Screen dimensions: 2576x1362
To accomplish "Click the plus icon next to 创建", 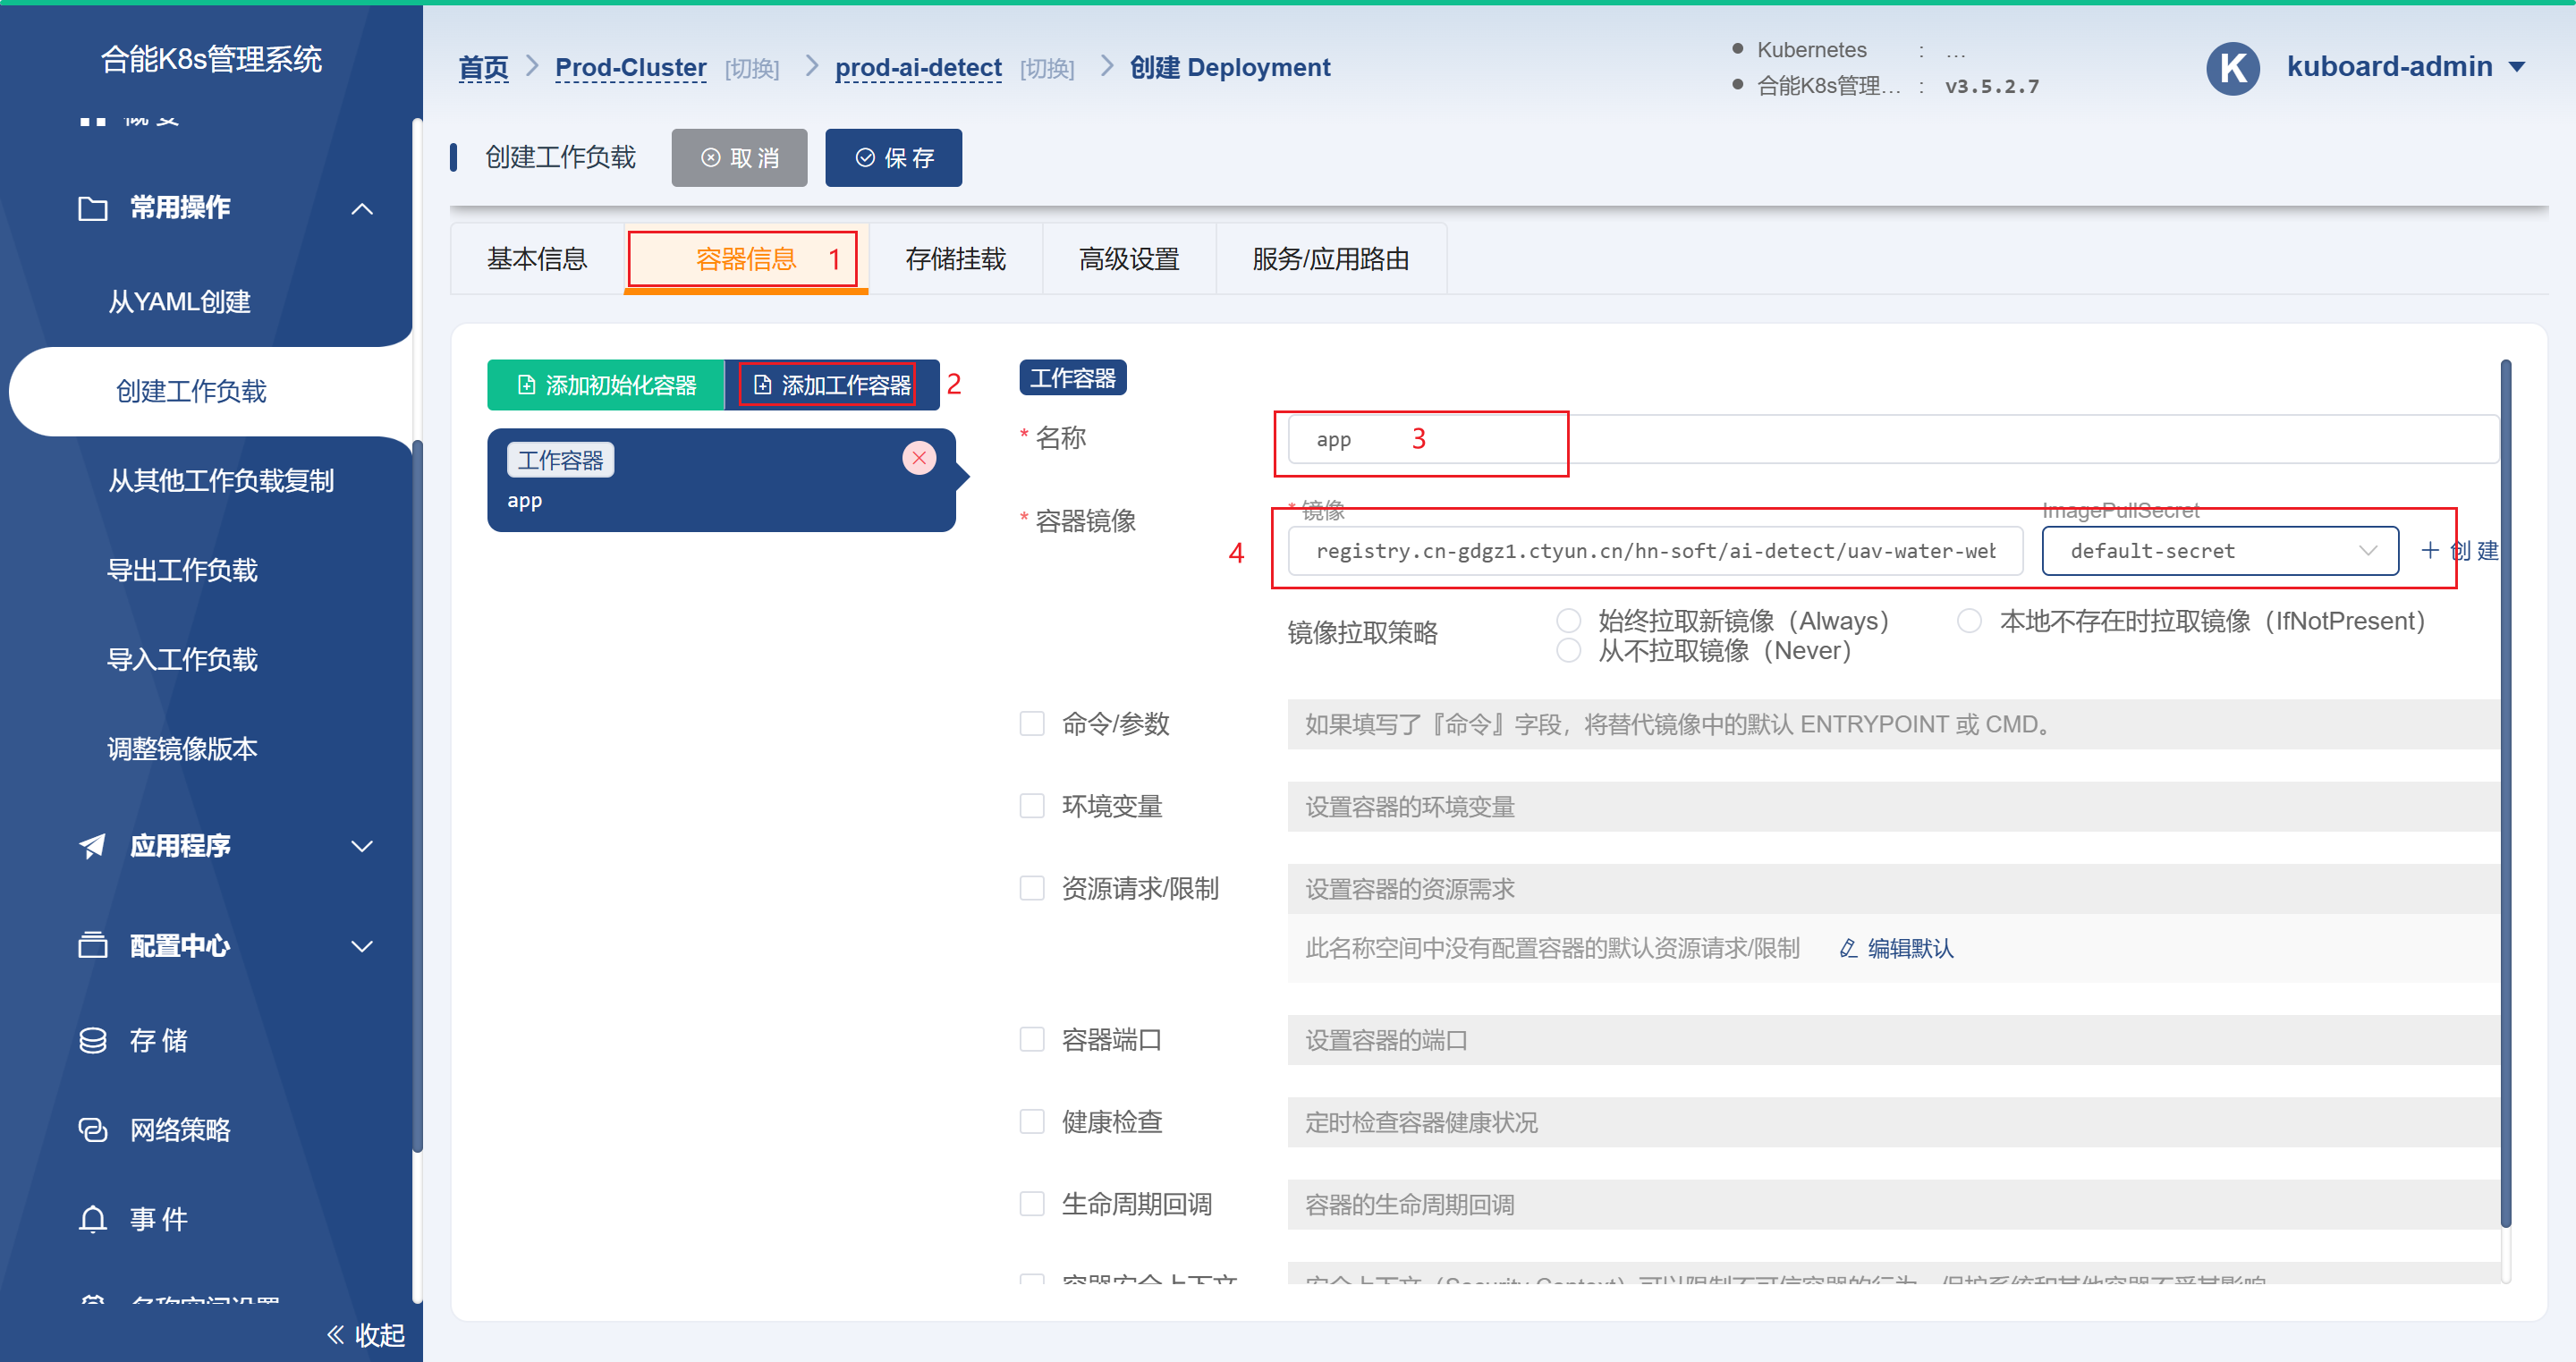I will (x=2430, y=550).
